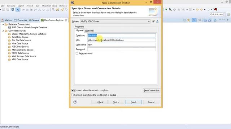
Task: Click the Open Perspective icon near Quick Access
Action: tap(228, 14)
